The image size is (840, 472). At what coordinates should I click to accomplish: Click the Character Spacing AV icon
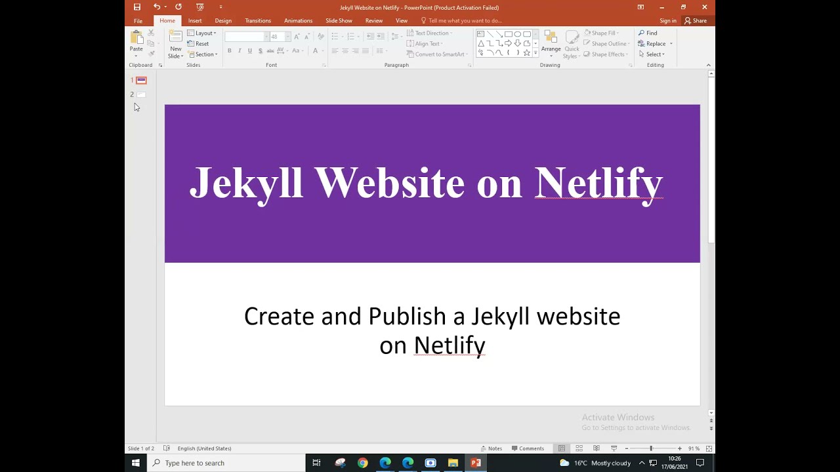[x=282, y=51]
